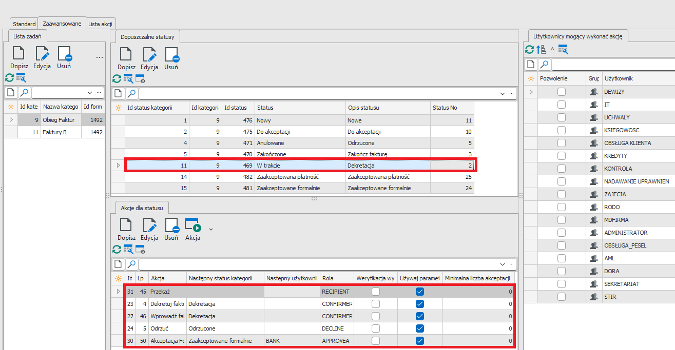
Task: Click Dopisz icon in Lista zadań panel
Action: pyautogui.click(x=19, y=54)
